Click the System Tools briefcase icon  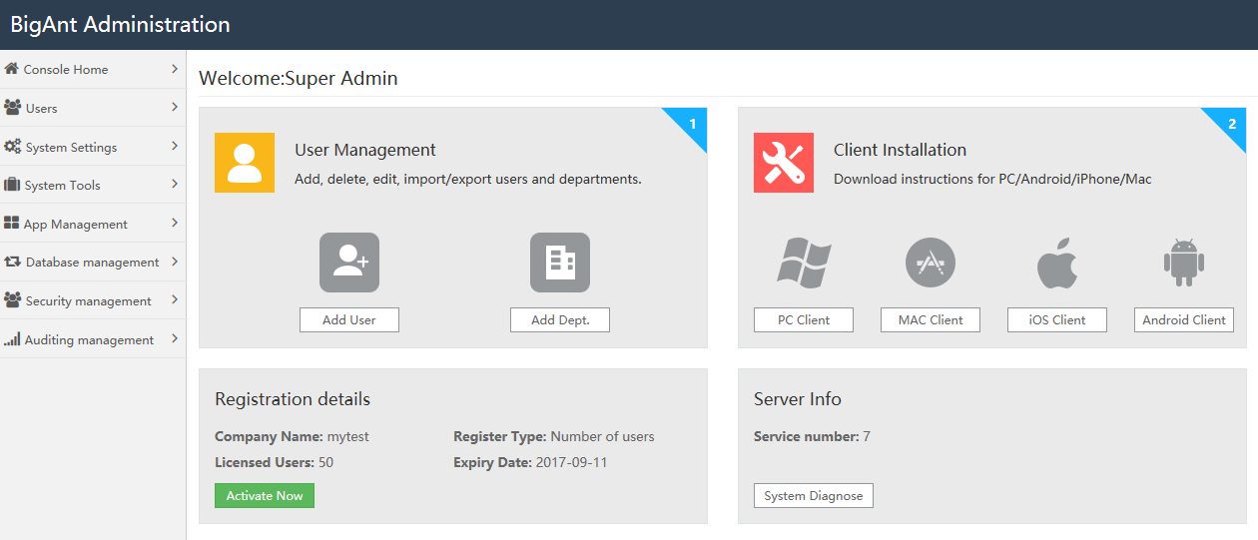tap(13, 185)
